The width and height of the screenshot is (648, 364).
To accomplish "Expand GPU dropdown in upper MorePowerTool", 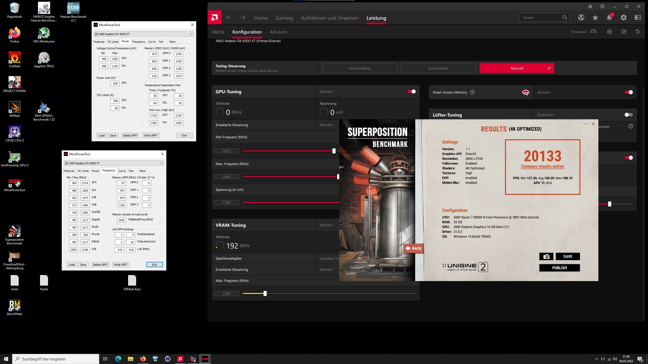I will [191, 34].
